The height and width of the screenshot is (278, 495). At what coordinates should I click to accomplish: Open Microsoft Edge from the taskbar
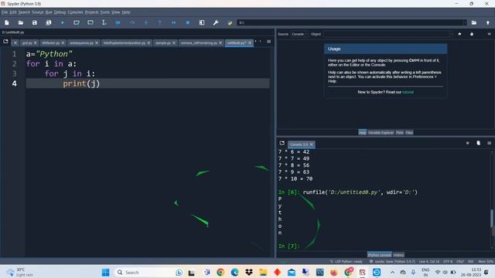click(x=234, y=273)
